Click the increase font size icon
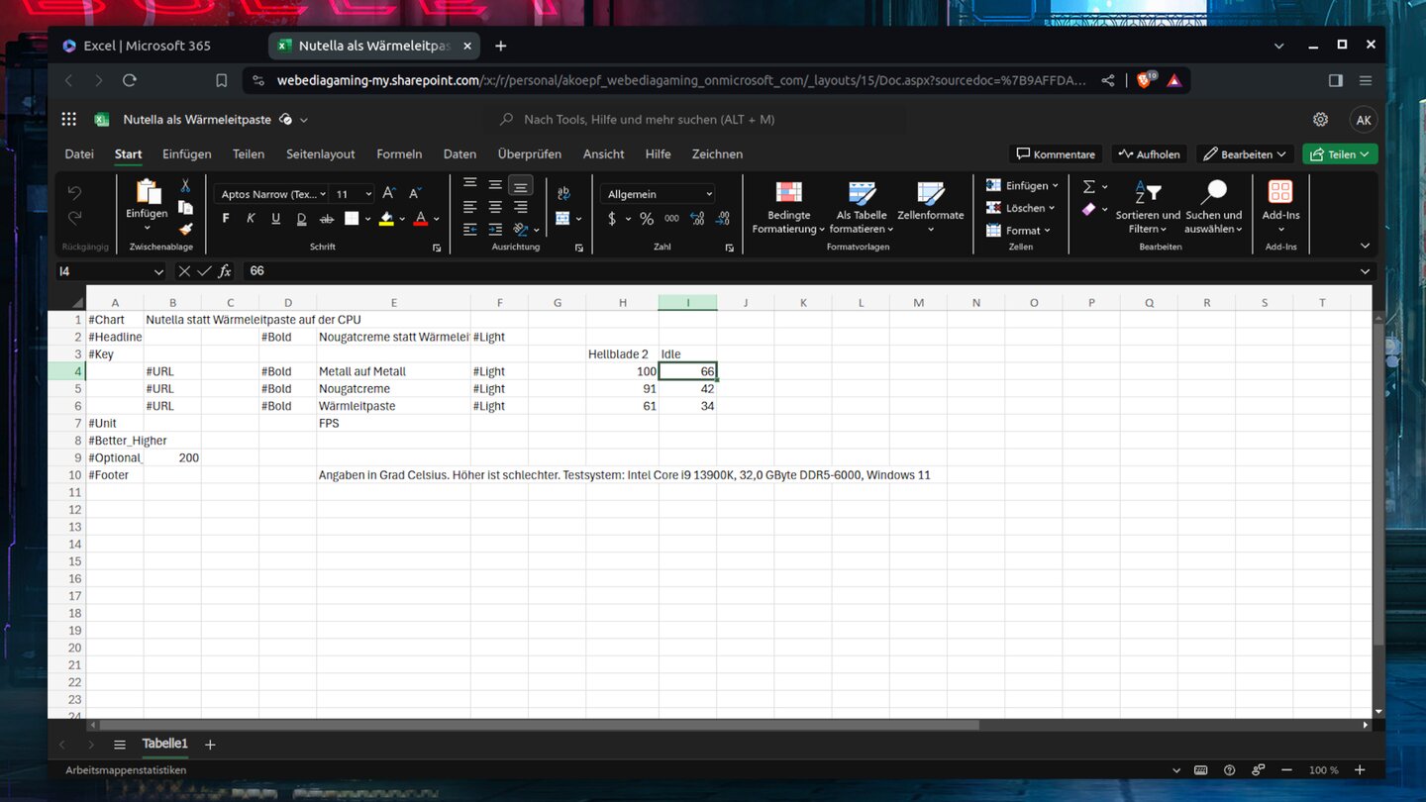This screenshot has width=1426, height=802. pos(389,194)
